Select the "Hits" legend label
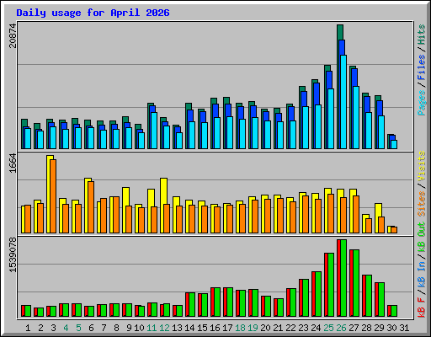Screen dimensions: 431x337 click(x=421, y=35)
